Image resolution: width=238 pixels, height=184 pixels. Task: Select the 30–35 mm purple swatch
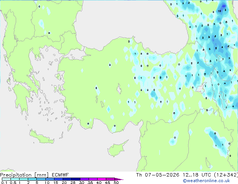click(x=84, y=179)
